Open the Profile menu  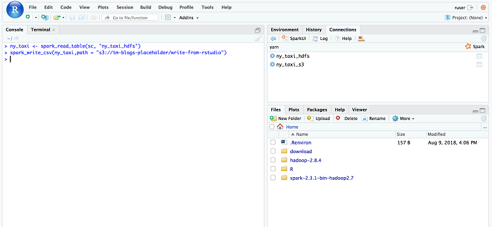186,7
